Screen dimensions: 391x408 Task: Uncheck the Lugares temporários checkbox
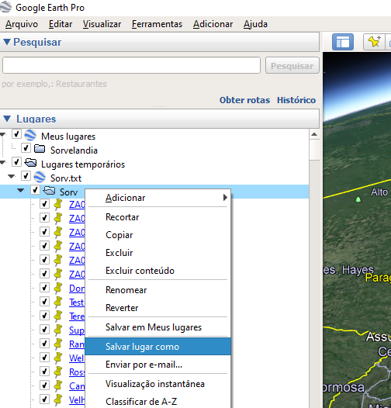16,162
